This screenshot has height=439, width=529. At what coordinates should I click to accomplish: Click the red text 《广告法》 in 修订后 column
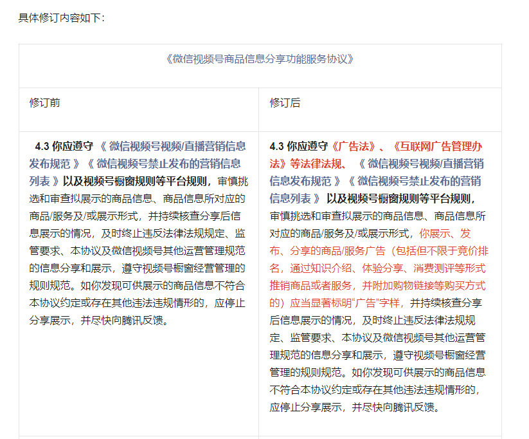point(354,146)
